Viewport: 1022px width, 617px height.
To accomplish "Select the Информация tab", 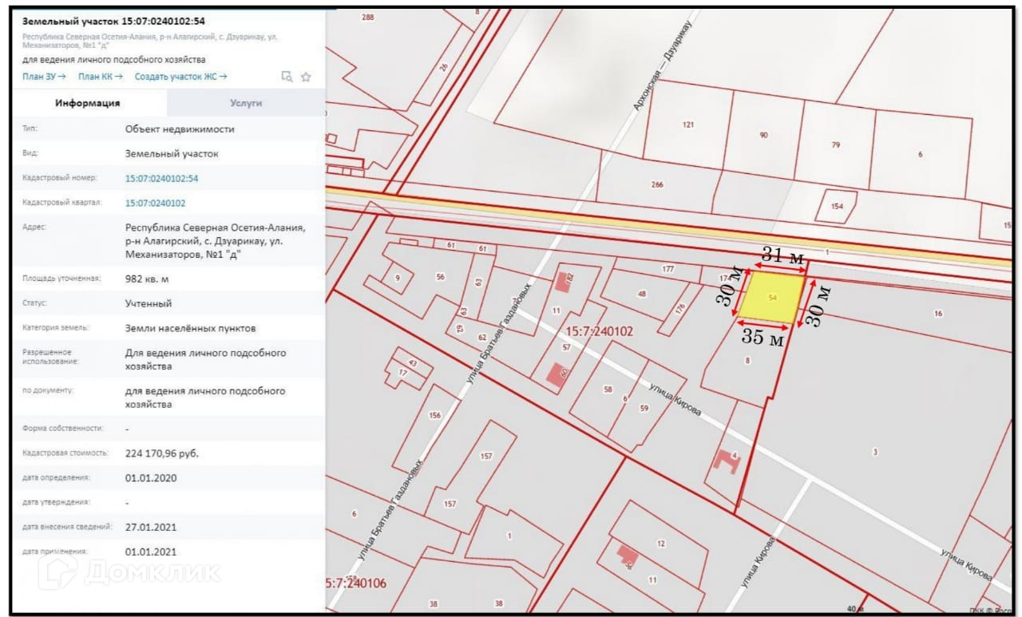I will point(87,103).
